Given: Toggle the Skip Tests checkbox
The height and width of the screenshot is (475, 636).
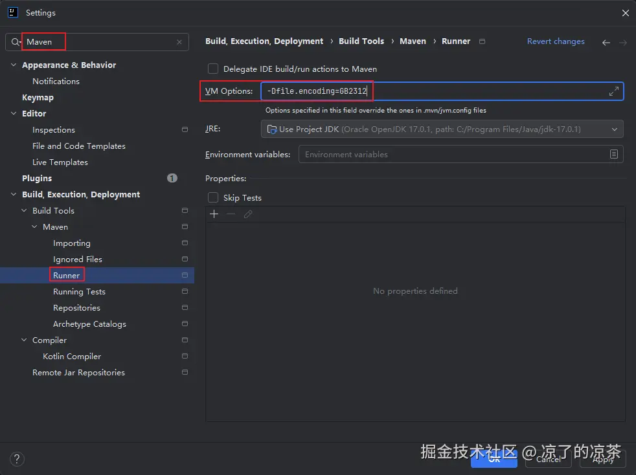Looking at the screenshot, I should 213,197.
